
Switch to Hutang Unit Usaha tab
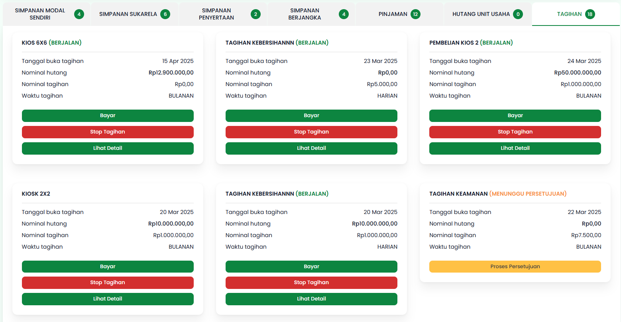[487, 14]
